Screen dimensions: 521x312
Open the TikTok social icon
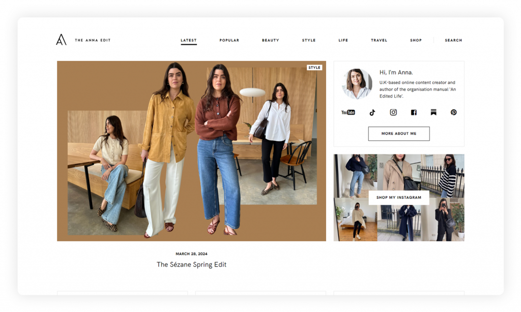[x=372, y=112]
